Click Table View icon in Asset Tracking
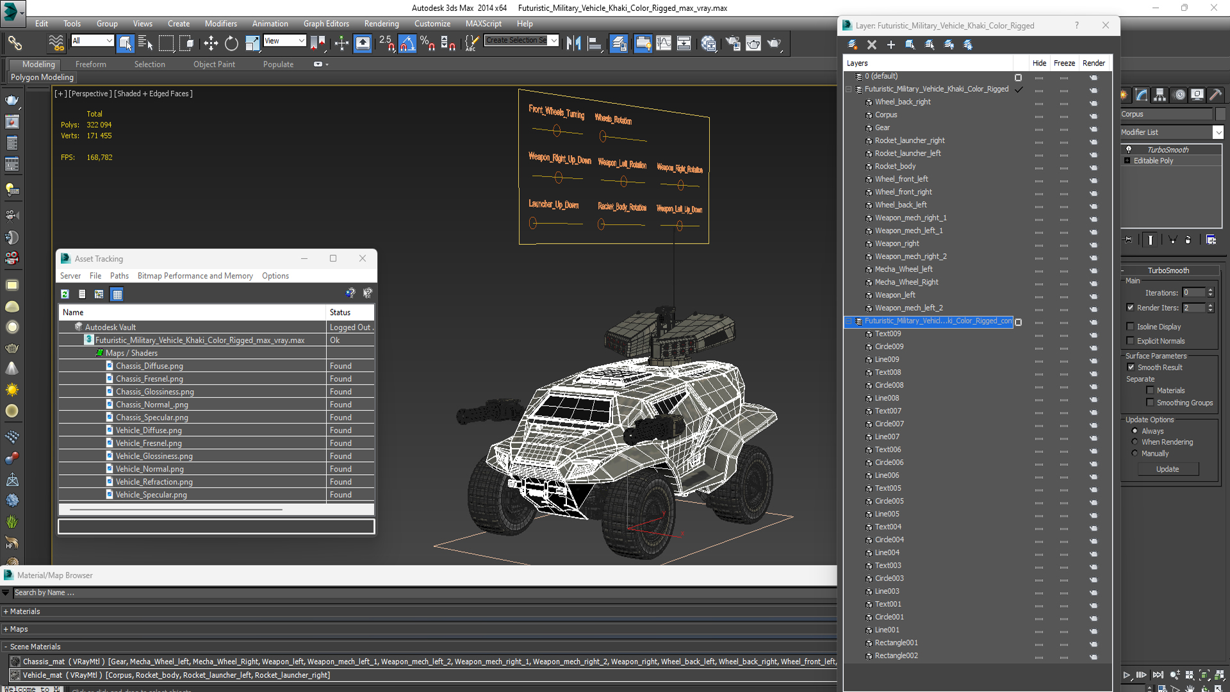Screen dimensions: 1230x692 [117, 294]
